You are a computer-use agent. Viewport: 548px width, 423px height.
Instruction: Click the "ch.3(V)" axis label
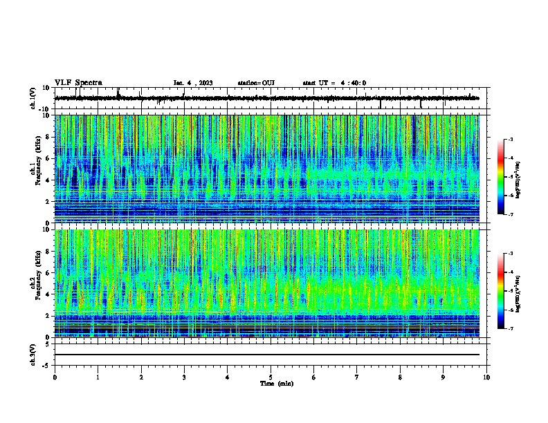coord(33,355)
